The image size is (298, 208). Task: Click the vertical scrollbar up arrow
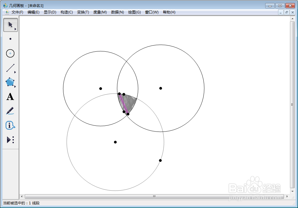coord(292,19)
